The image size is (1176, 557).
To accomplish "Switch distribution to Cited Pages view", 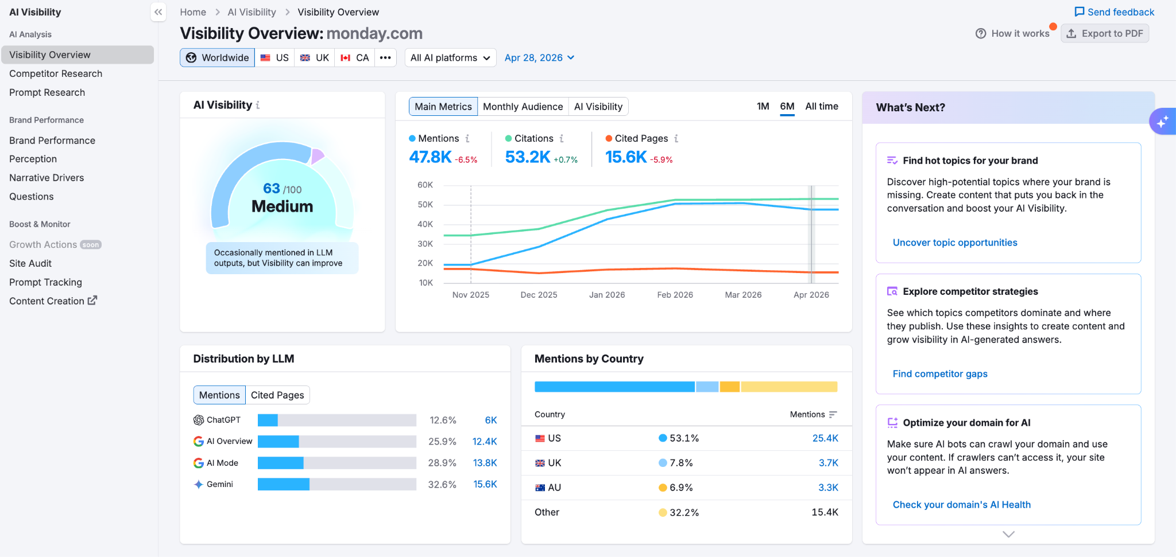I will 277,395.
